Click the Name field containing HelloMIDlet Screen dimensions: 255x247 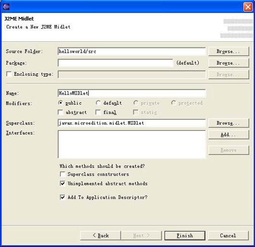click(131, 93)
